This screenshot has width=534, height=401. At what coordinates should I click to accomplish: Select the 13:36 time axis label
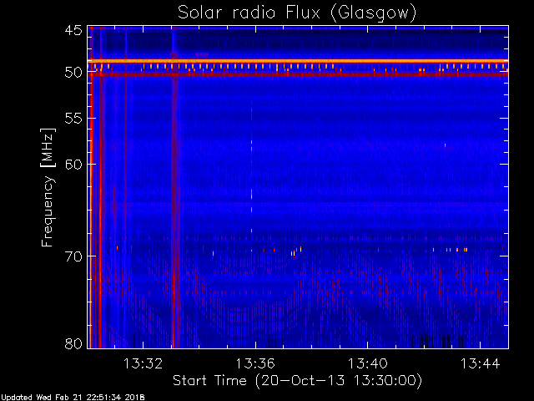pos(255,363)
